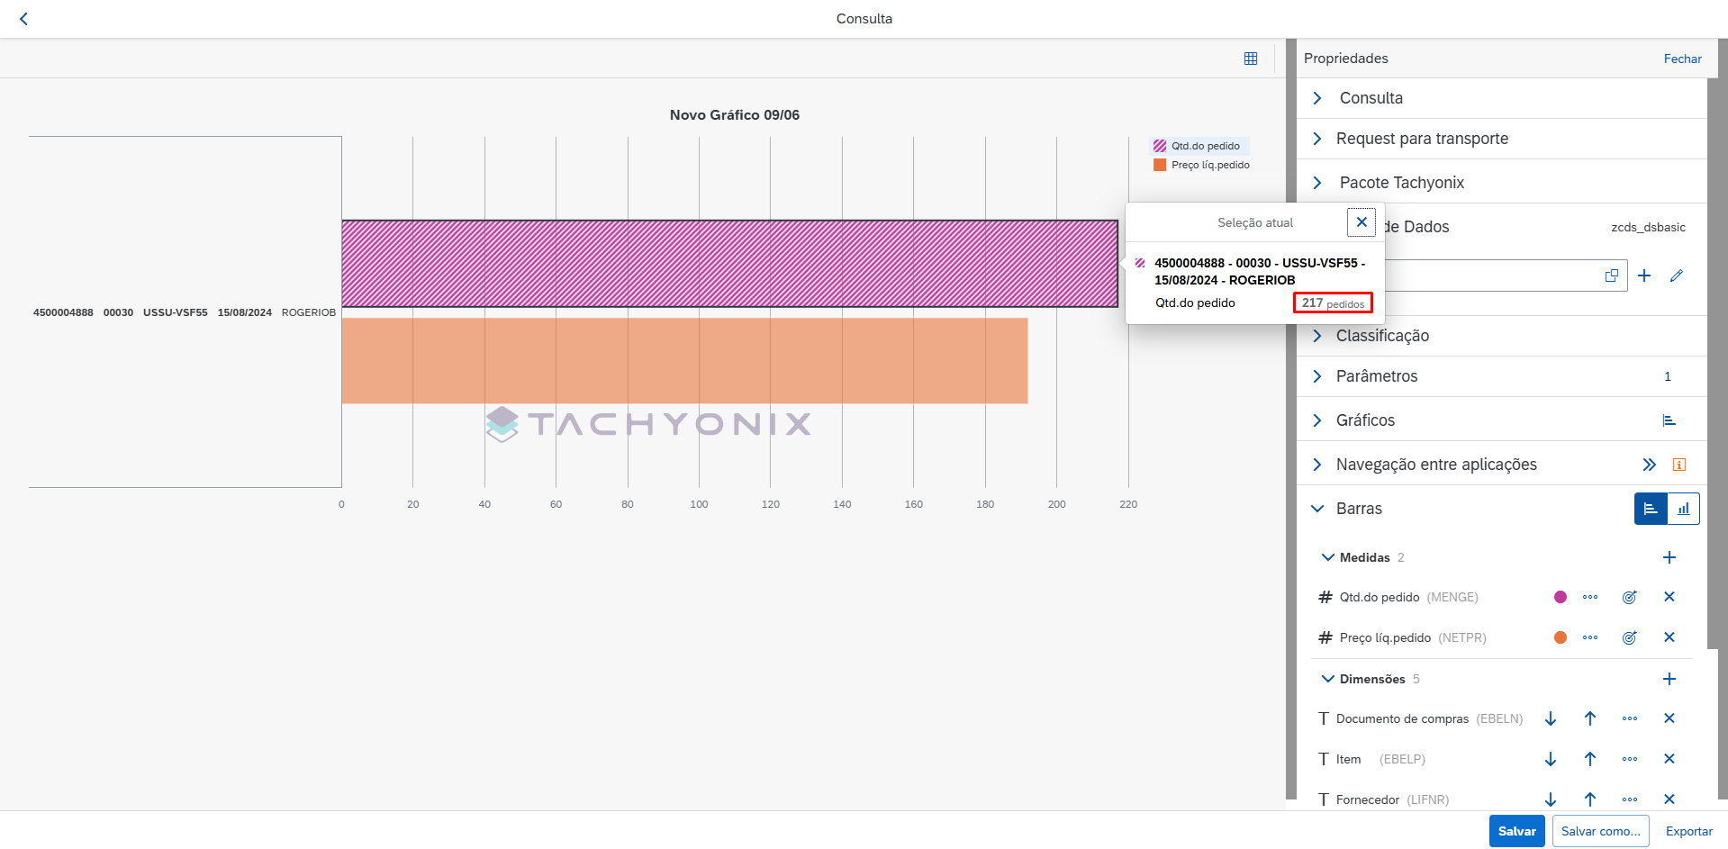This screenshot has width=1728, height=849.
Task: Click the back arrow in header
Action: click(24, 19)
